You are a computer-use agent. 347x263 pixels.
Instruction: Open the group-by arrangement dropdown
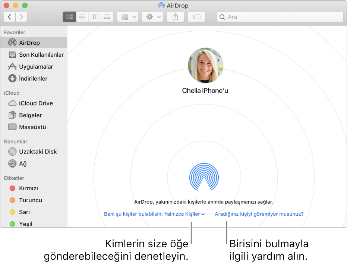[x=128, y=17]
